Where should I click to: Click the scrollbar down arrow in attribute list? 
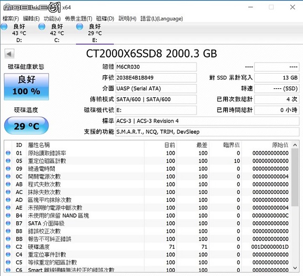click(295, 268)
